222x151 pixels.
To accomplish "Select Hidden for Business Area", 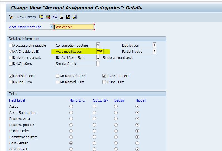I will click(137, 119).
